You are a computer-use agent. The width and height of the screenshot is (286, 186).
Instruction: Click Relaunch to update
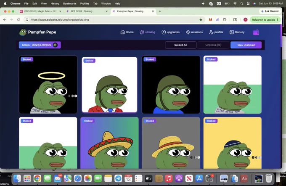click(x=263, y=19)
